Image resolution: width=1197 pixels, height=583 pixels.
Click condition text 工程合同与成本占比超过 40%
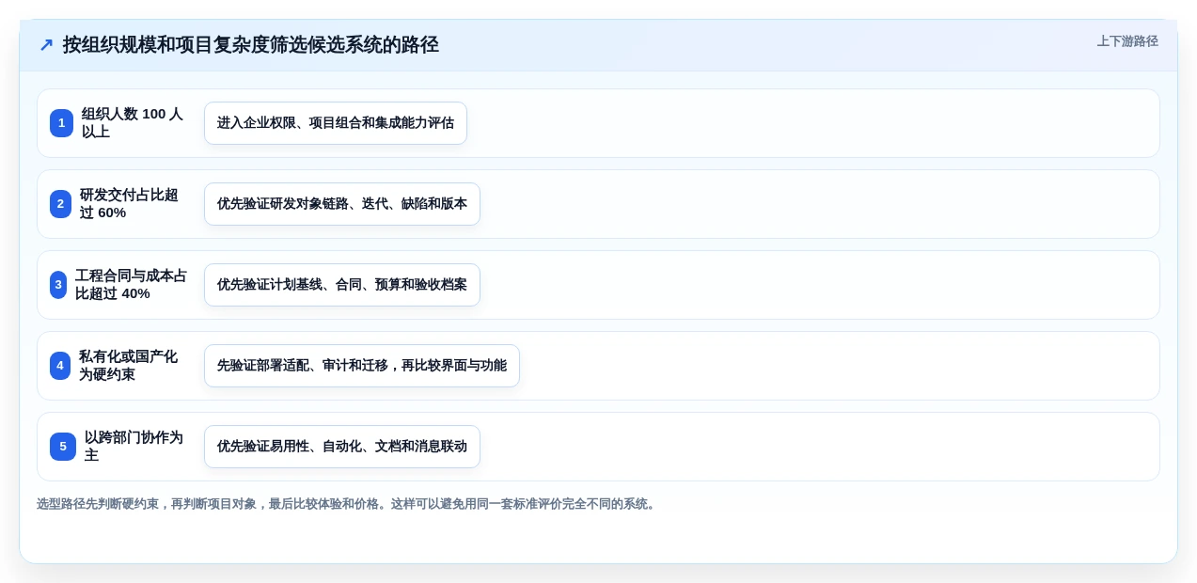132,285
